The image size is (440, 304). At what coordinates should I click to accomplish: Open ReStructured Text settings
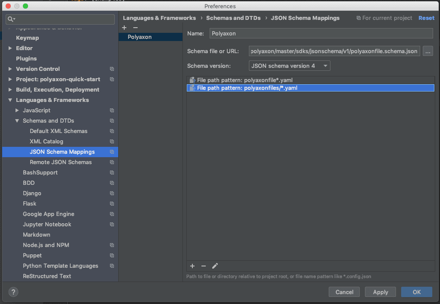click(x=47, y=276)
